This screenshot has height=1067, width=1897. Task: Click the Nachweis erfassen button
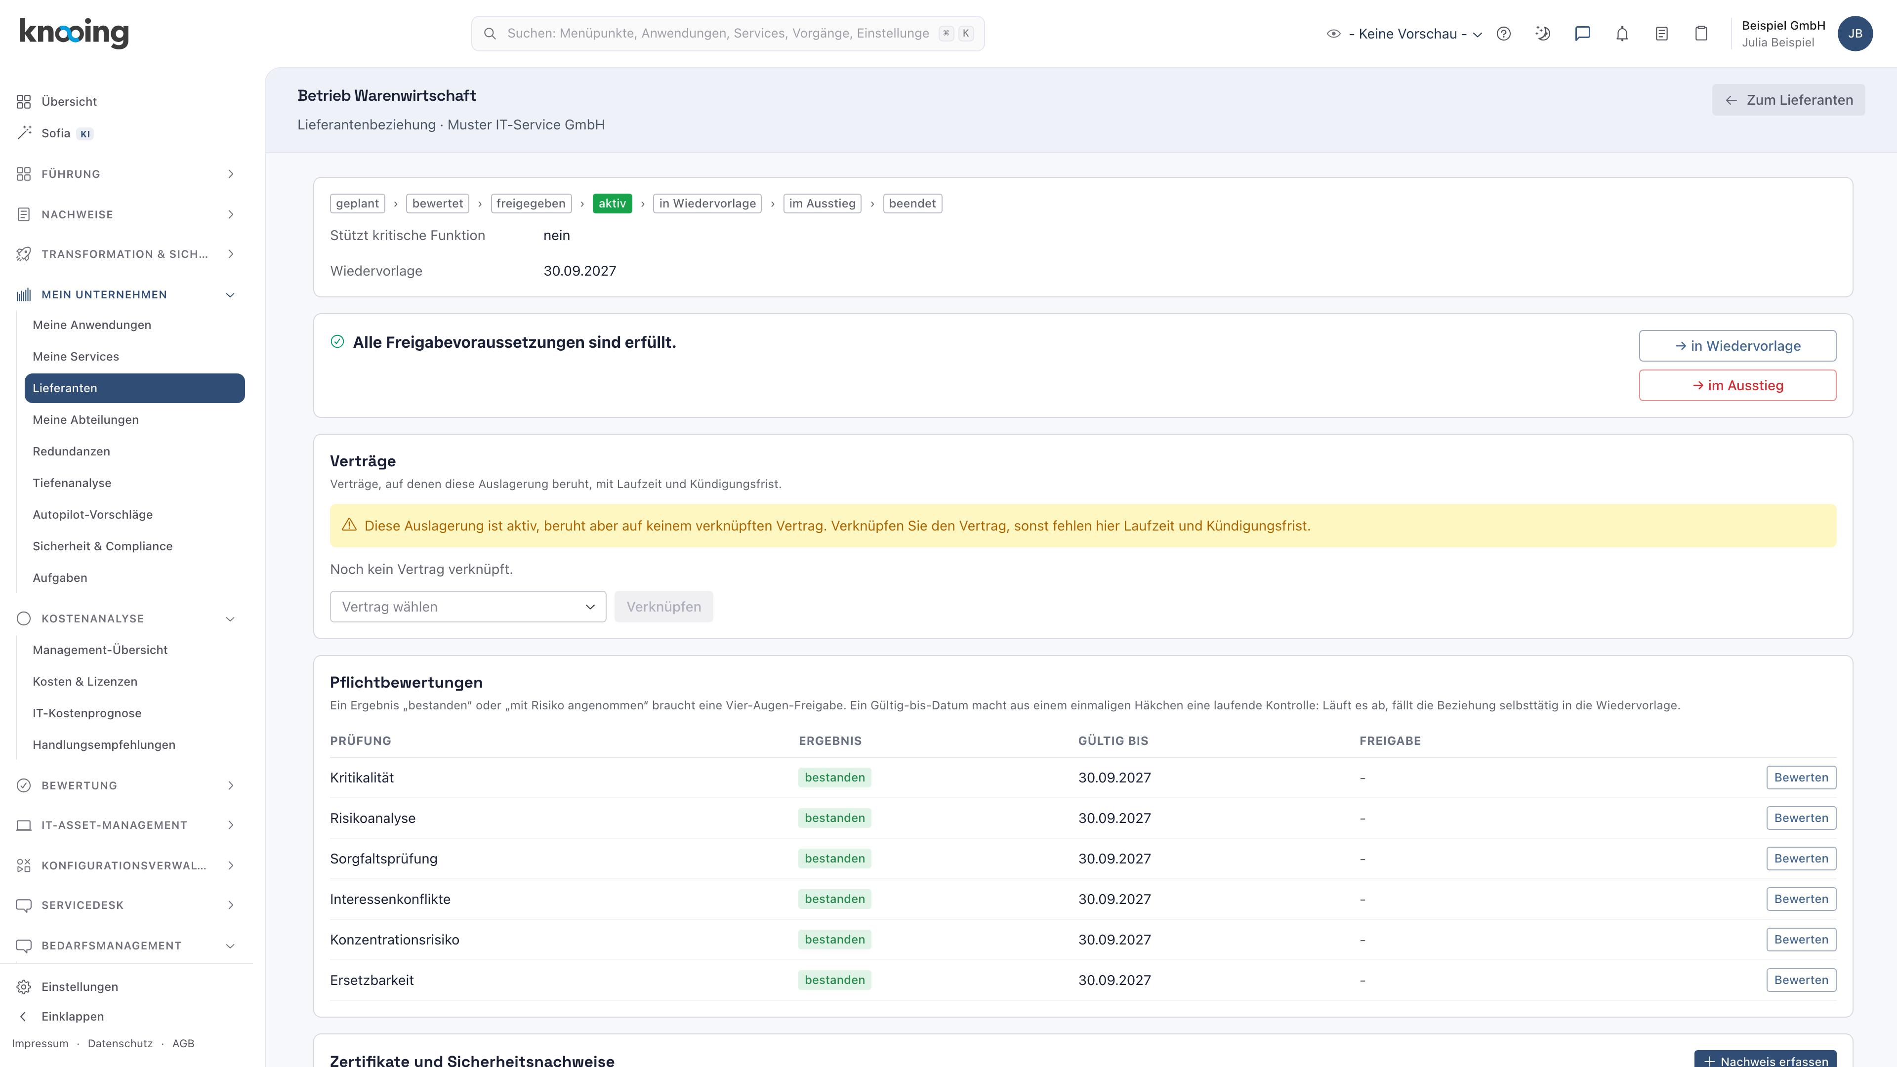[x=1765, y=1060]
